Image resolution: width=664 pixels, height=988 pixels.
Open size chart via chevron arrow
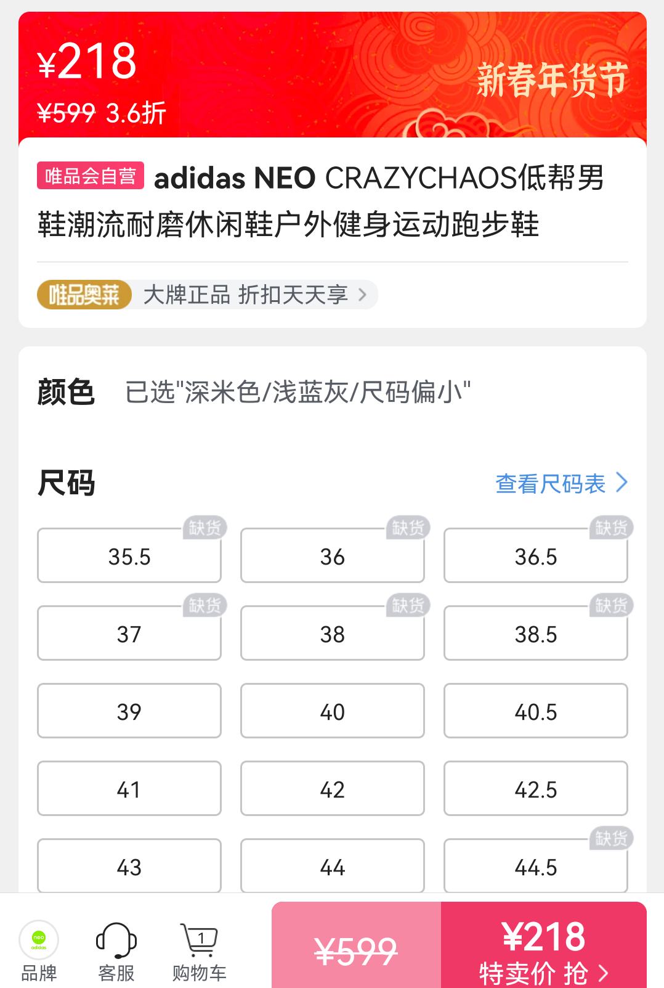click(621, 483)
